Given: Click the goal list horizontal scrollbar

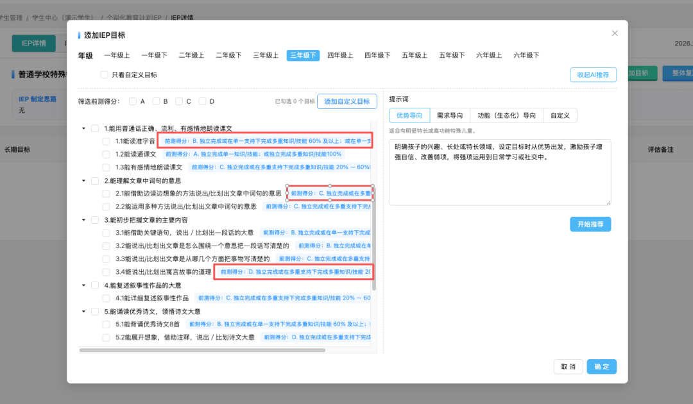Looking at the screenshot, I should tap(202, 350).
